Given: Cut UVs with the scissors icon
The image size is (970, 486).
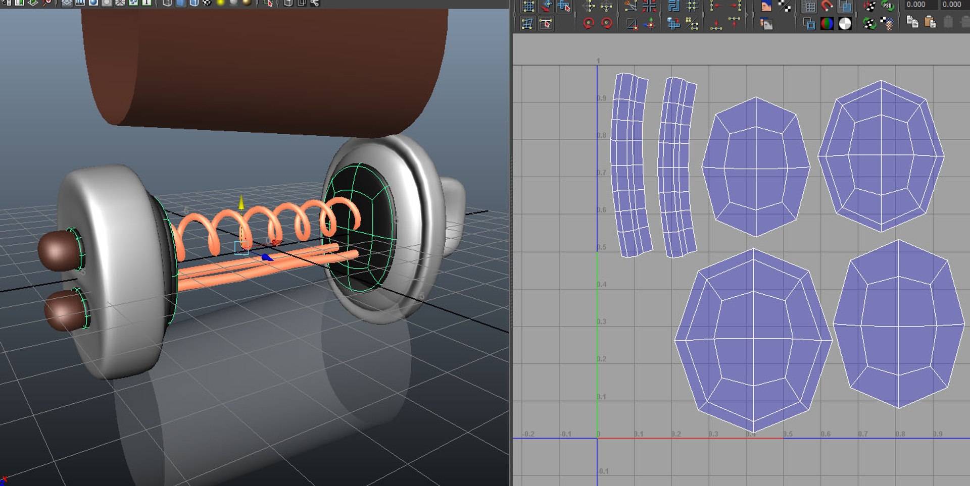Looking at the screenshot, I should coord(631,6).
